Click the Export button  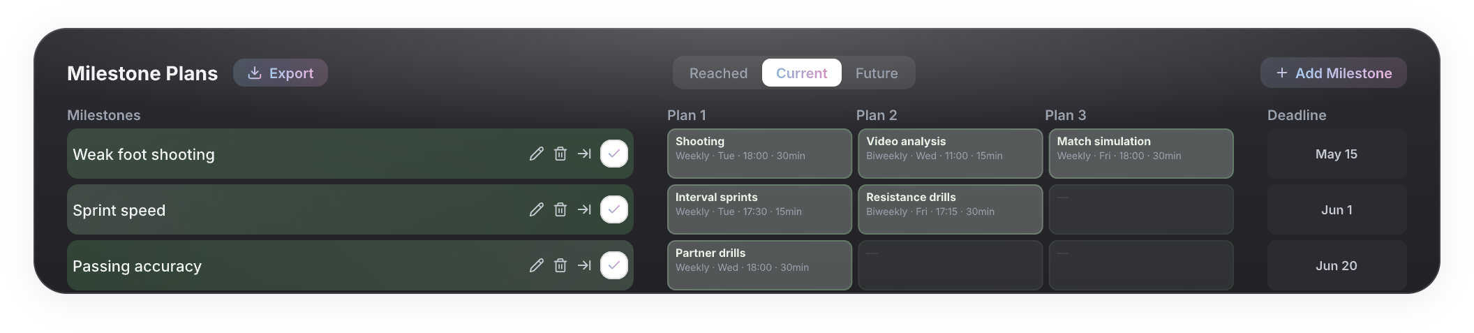(x=281, y=73)
